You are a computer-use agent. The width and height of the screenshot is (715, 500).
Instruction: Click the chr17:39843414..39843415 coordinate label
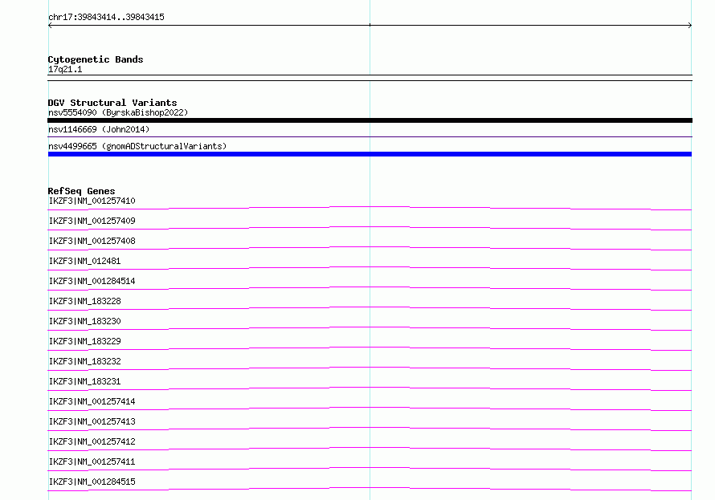[106, 17]
